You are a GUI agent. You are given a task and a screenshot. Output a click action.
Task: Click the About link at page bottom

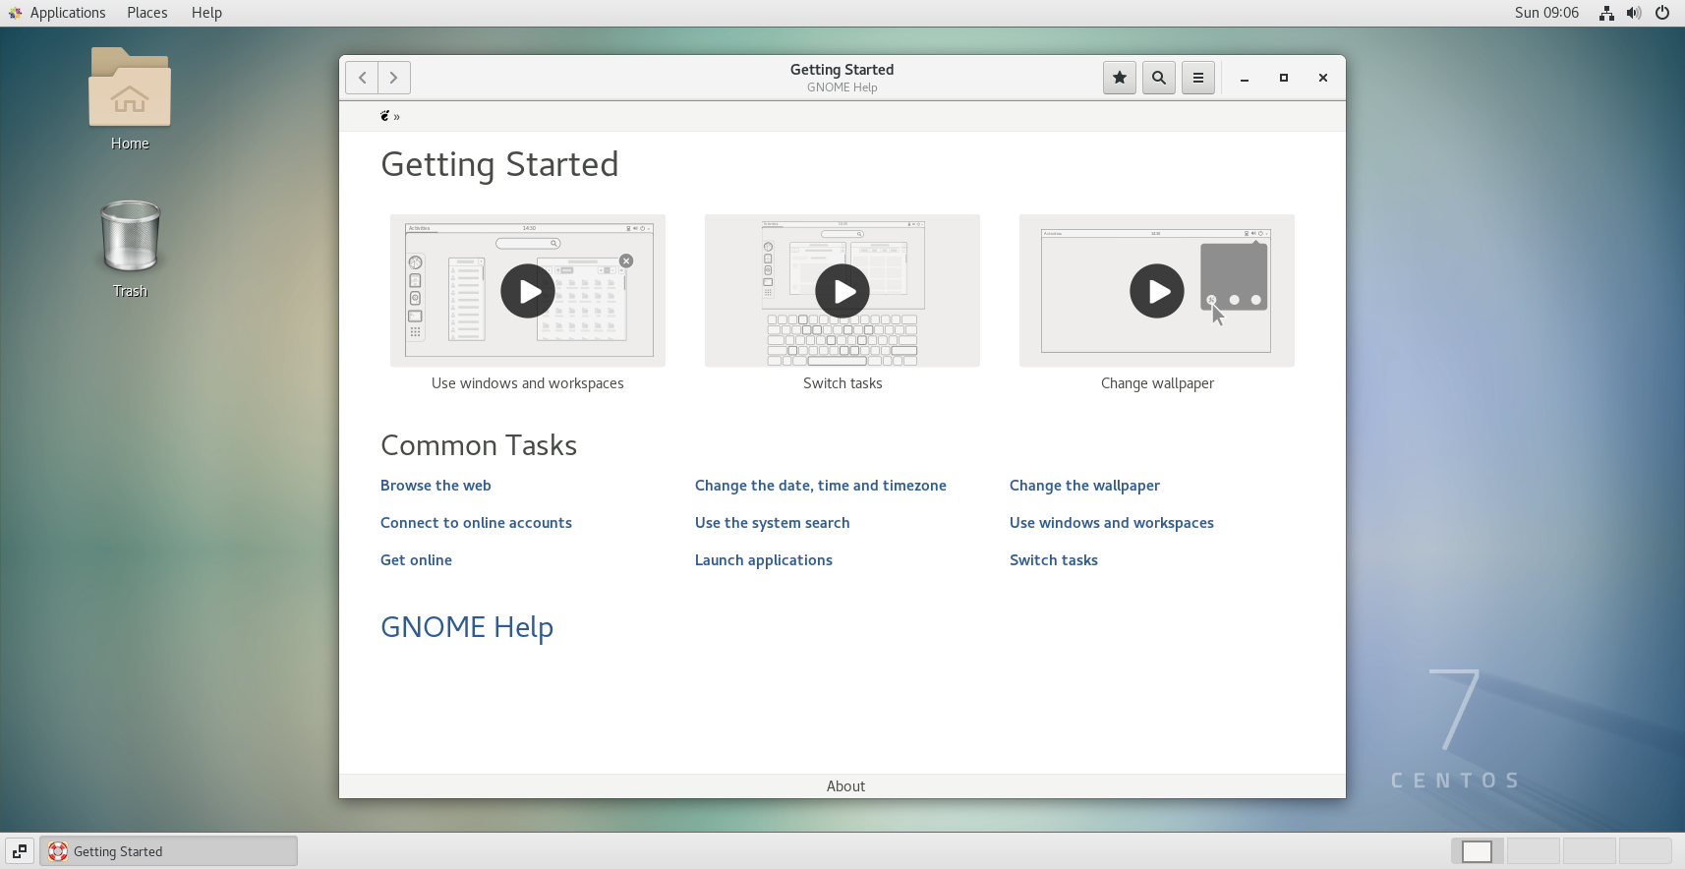click(x=845, y=786)
